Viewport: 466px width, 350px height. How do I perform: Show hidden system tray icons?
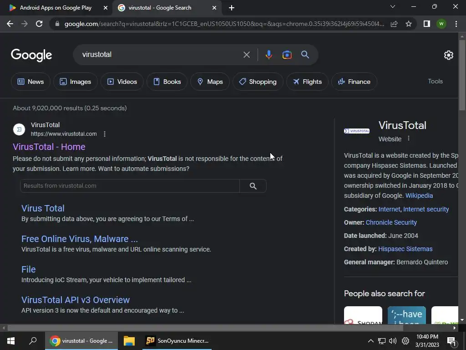tap(370, 341)
